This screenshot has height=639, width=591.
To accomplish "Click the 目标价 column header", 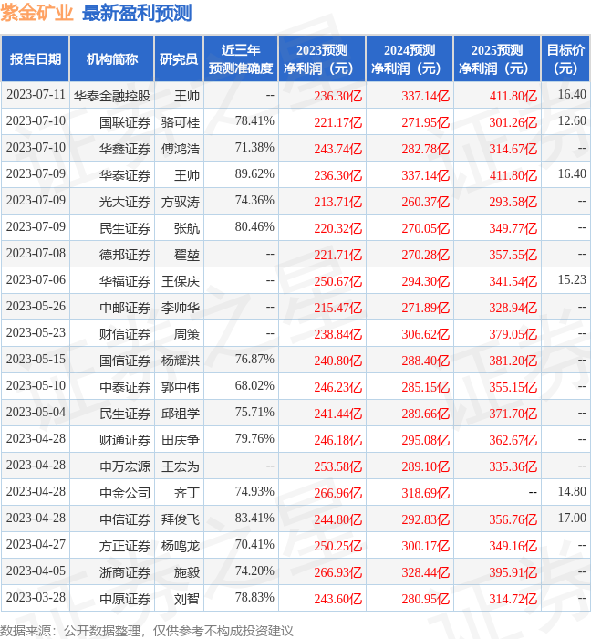I will click(x=565, y=58).
